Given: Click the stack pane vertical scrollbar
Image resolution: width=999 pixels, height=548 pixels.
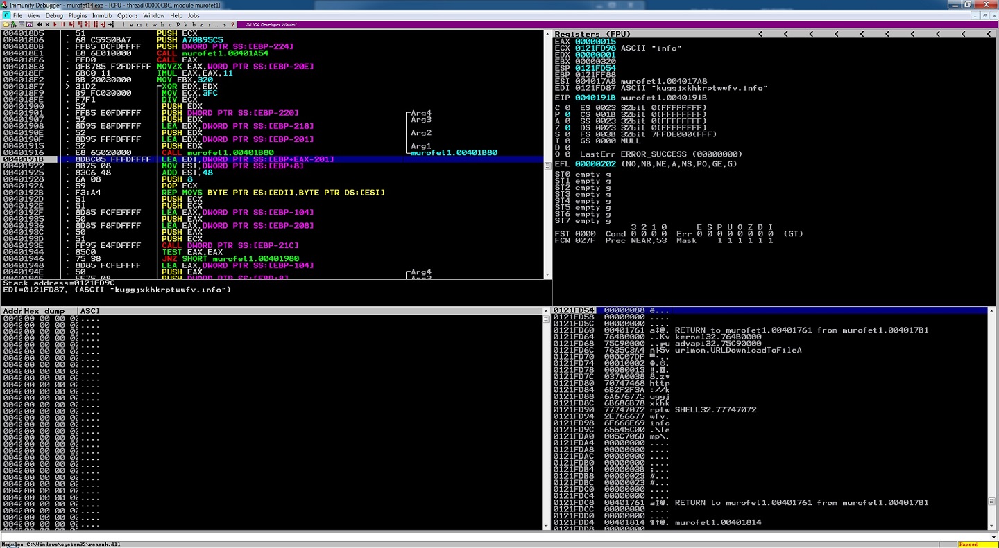Looking at the screenshot, I should pyautogui.click(x=991, y=419).
